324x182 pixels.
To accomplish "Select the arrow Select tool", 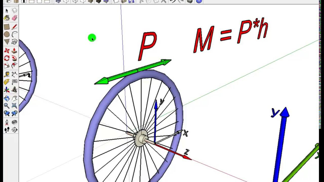I will click(x=7, y=11).
